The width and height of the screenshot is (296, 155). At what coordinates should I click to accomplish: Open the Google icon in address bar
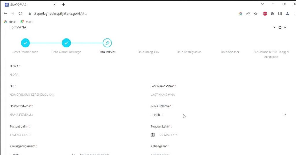point(240,14)
